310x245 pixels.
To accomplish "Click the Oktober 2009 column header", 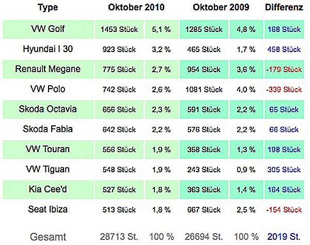I will click(x=221, y=7).
